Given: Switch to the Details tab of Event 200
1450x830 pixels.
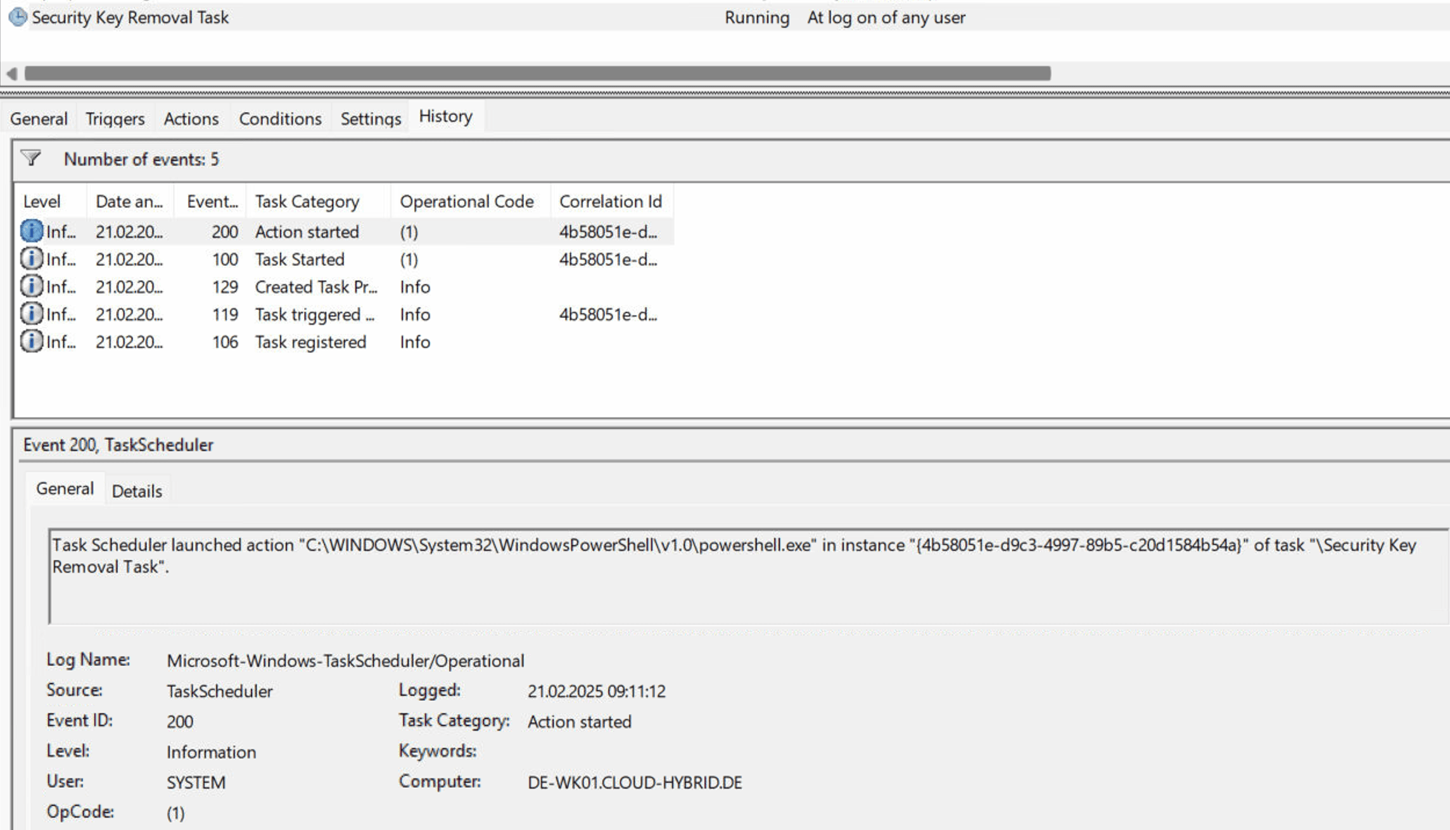Looking at the screenshot, I should pos(136,490).
